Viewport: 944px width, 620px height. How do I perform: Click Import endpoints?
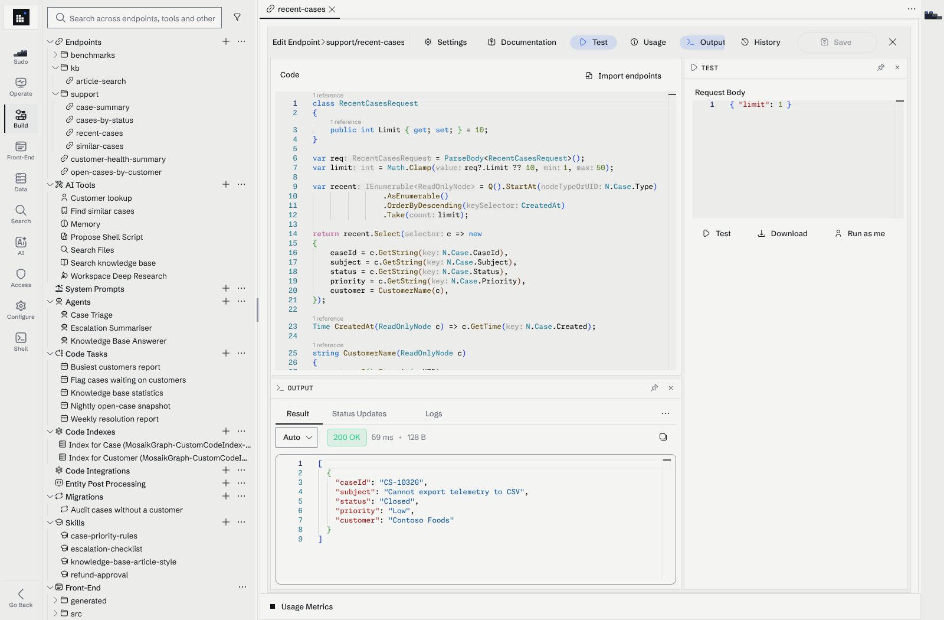(623, 76)
